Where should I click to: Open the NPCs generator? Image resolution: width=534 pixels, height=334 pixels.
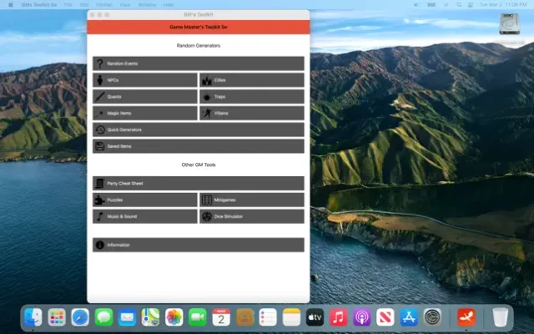(x=145, y=80)
